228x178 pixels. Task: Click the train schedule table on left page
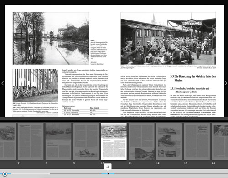(x=85, y=111)
